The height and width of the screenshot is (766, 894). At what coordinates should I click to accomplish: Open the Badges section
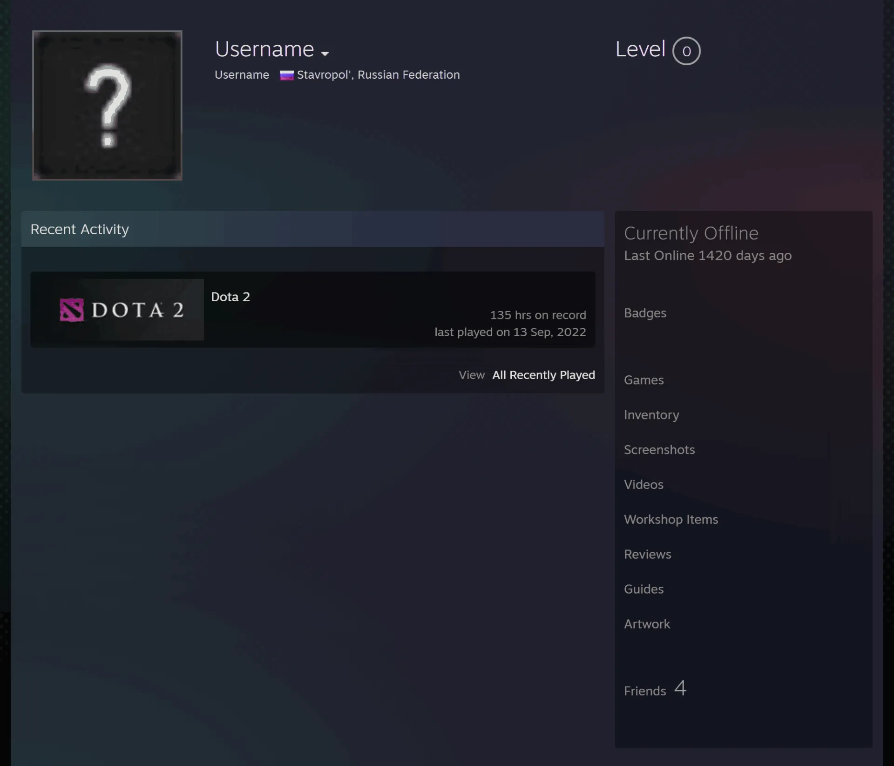(645, 313)
